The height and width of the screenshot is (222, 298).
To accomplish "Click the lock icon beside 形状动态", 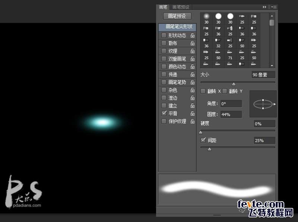I will (x=193, y=35).
